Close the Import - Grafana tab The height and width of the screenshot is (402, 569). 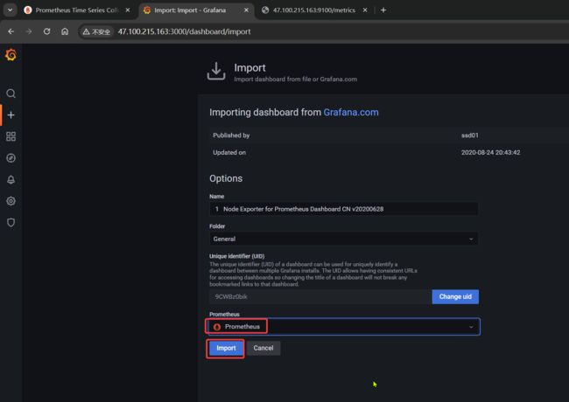(246, 10)
